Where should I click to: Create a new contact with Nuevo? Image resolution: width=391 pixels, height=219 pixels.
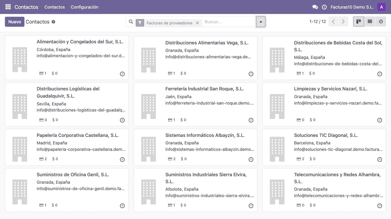click(15, 22)
